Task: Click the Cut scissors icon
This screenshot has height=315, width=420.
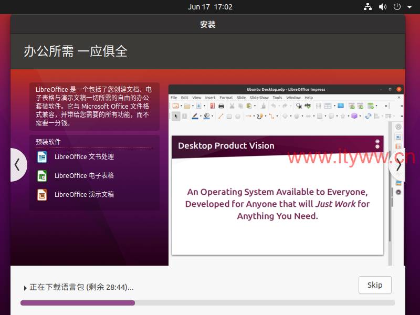Action: pyautogui.click(x=232, y=106)
